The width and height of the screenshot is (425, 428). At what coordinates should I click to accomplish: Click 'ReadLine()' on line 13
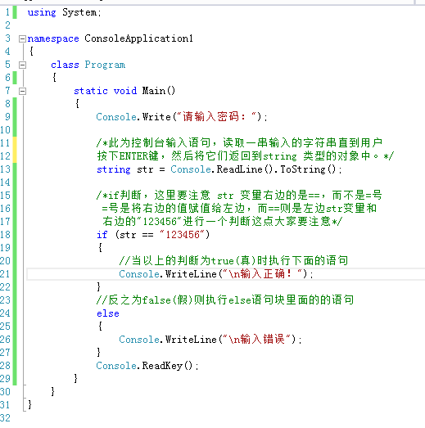(245, 169)
